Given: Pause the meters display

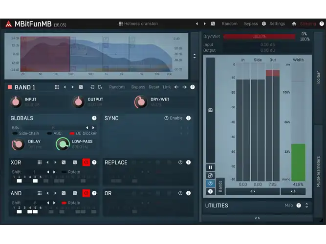Looking at the screenshot, I should (x=210, y=167).
